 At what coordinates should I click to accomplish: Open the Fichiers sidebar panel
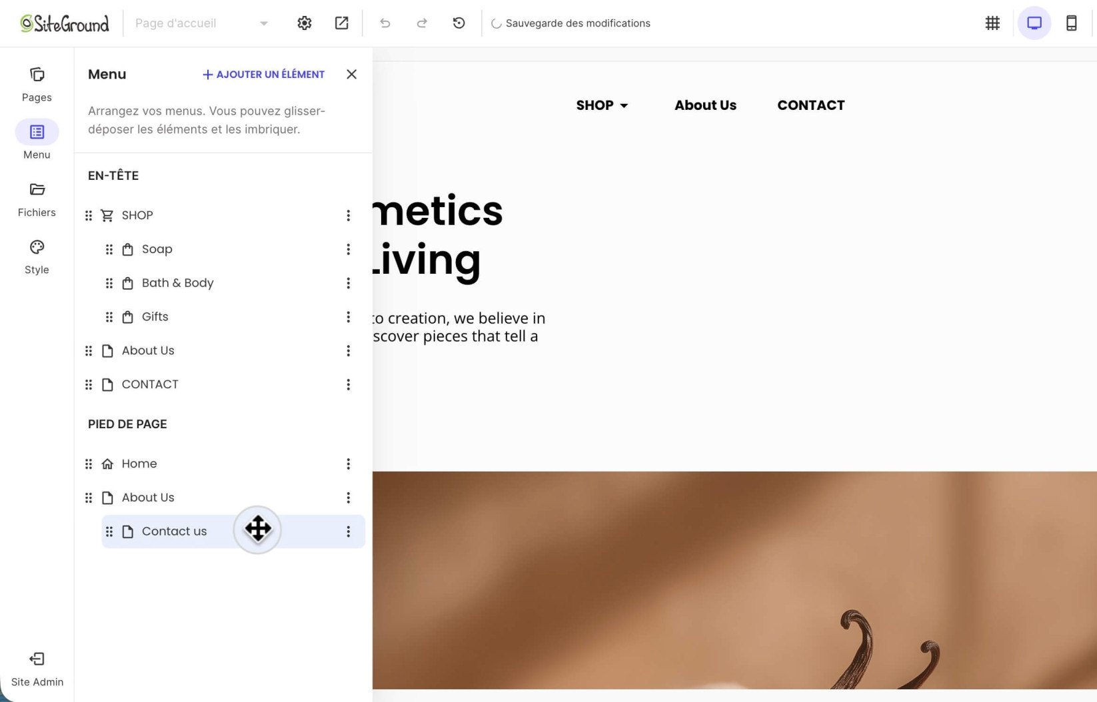pyautogui.click(x=37, y=199)
